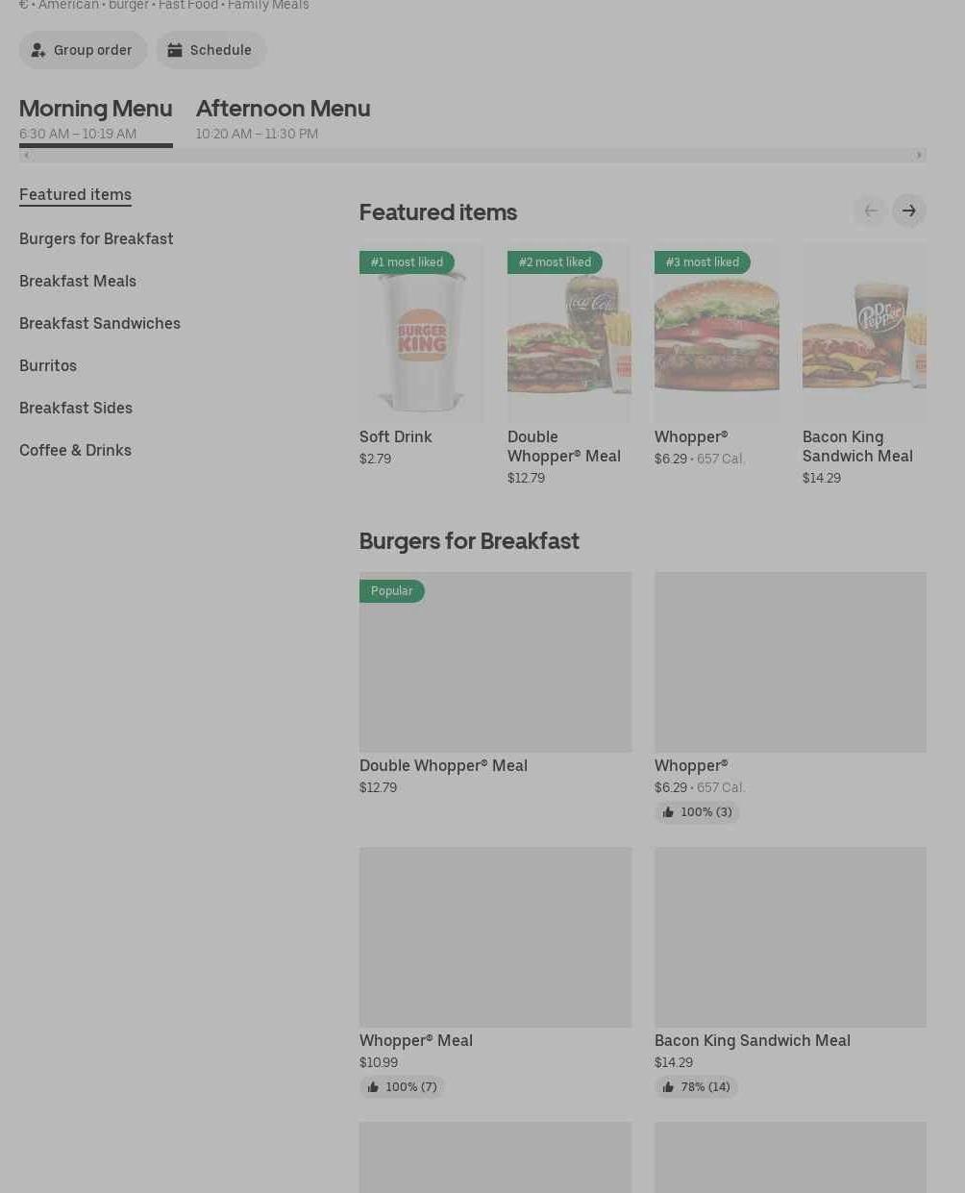Click the menu tabs scrollbar left arrow

click(26, 155)
